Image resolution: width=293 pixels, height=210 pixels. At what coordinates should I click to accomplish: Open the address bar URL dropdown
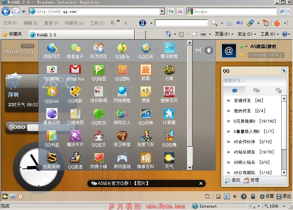click(162, 12)
